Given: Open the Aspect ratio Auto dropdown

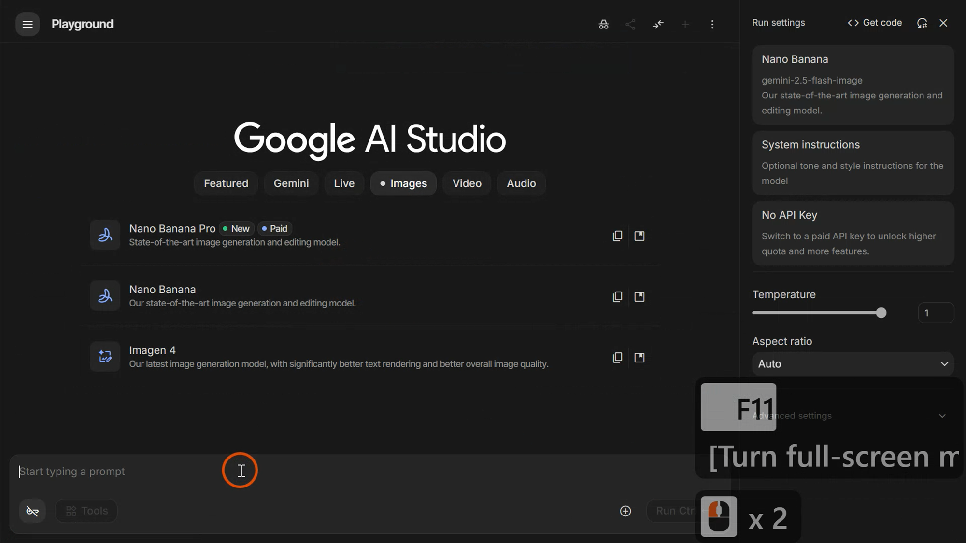Looking at the screenshot, I should tap(853, 364).
